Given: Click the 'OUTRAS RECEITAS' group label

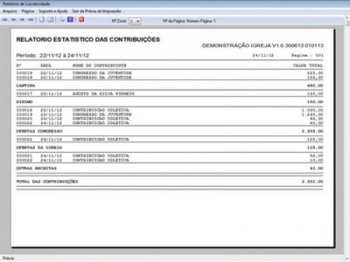Looking at the screenshot, I should click(x=36, y=168).
